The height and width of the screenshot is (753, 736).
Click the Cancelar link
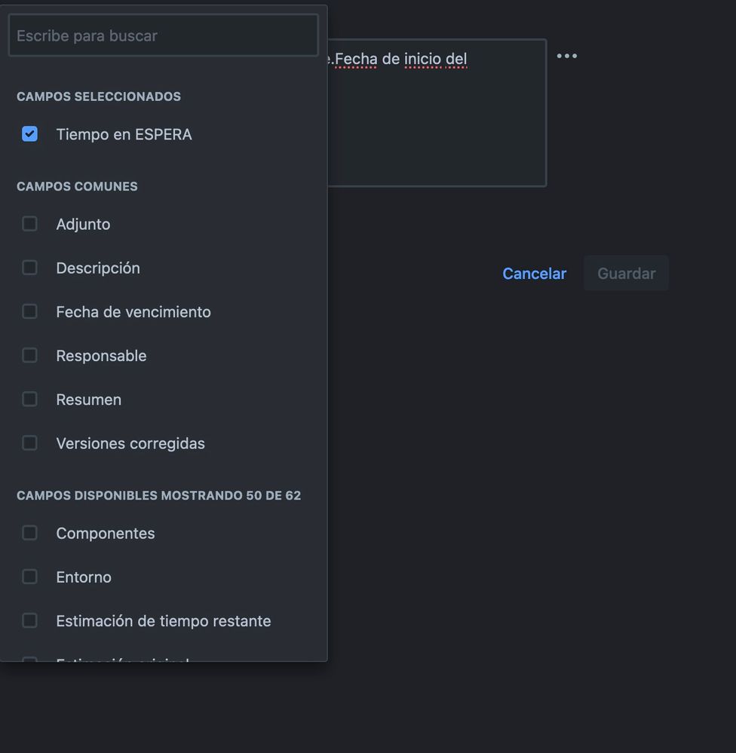[534, 273]
